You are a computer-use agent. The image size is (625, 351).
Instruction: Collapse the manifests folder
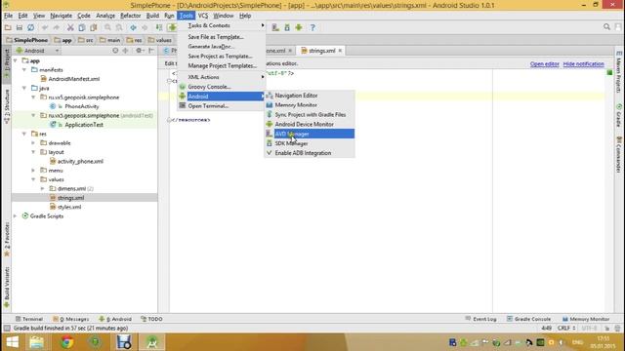(x=24, y=70)
